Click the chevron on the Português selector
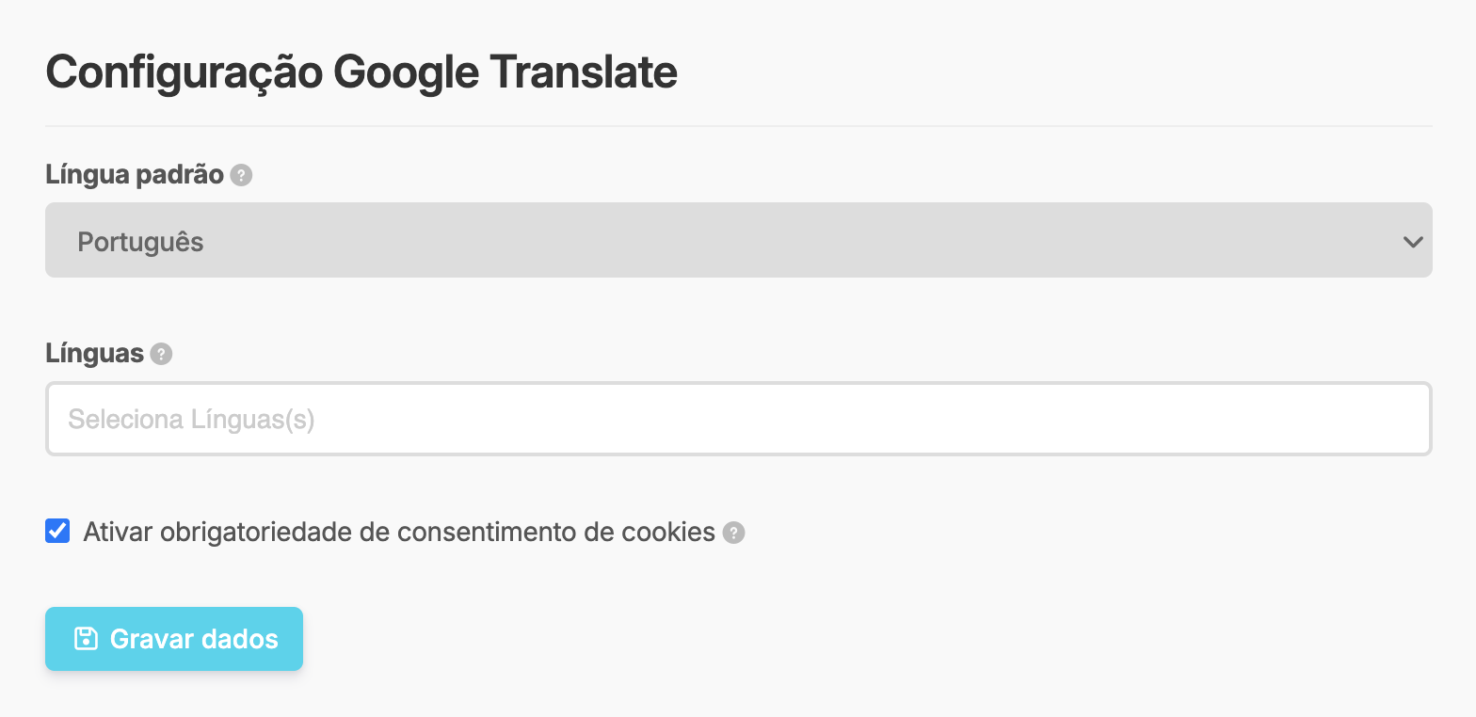Viewport: 1476px width, 717px height. point(1412,241)
